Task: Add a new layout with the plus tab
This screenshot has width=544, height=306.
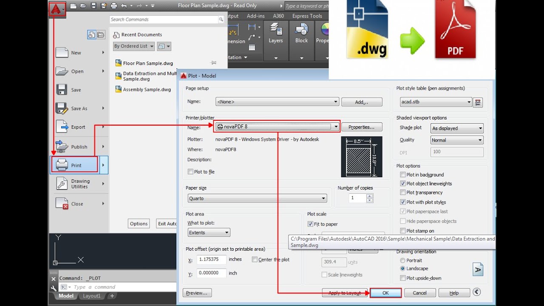Action: click(x=112, y=296)
